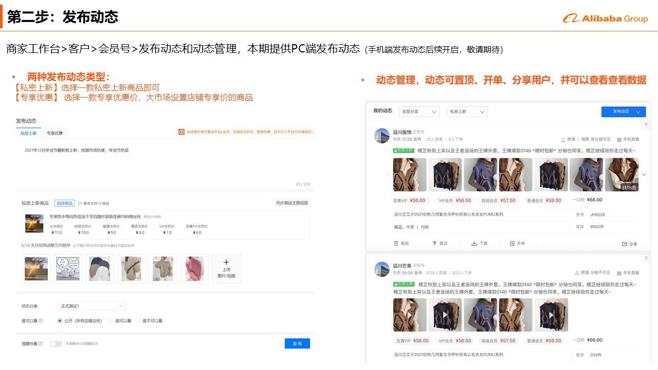Click the blue 发布 button
The height and width of the screenshot is (370, 658).
point(297,344)
